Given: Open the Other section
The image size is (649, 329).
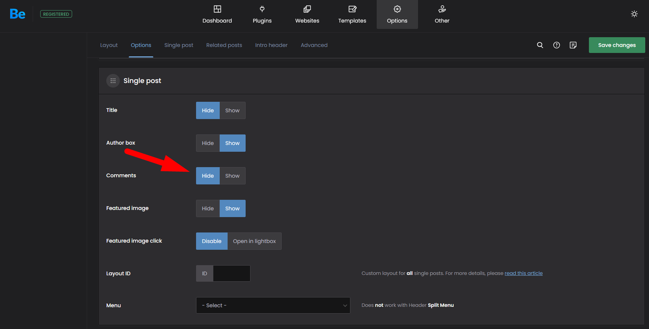Looking at the screenshot, I should [442, 14].
